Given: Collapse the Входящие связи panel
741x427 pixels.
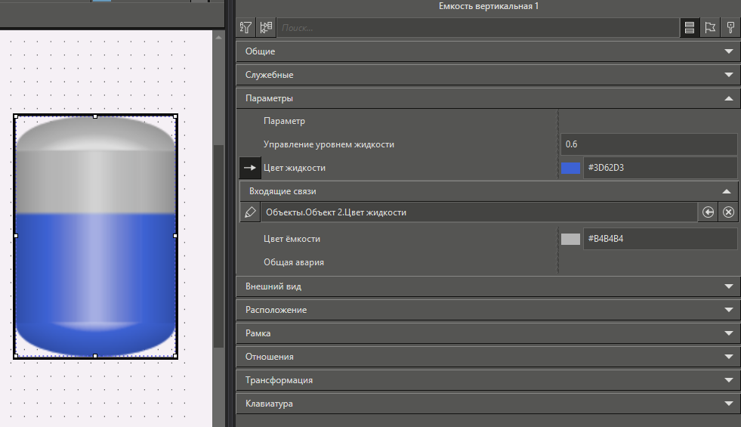Looking at the screenshot, I should (726, 192).
